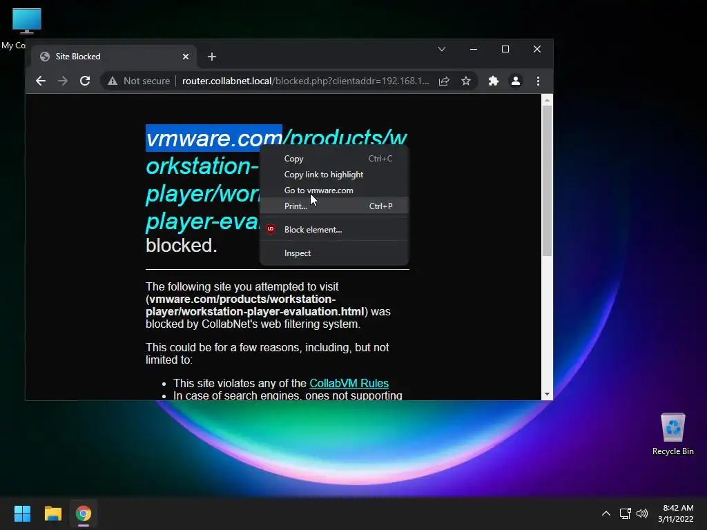Select Copy link to highlight
This screenshot has width=707, height=530.
click(x=334, y=175)
